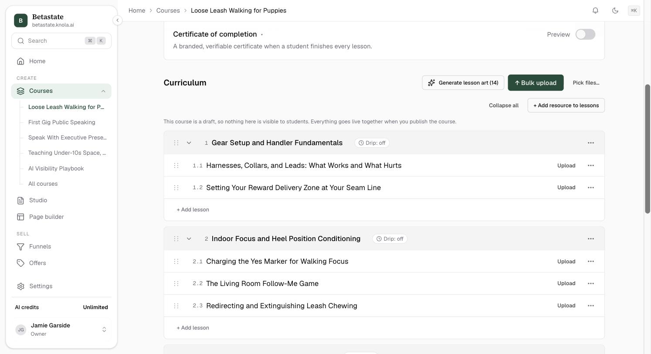The image size is (651, 354).
Task: Open Funnels in sidebar
Action: [x=61, y=247]
